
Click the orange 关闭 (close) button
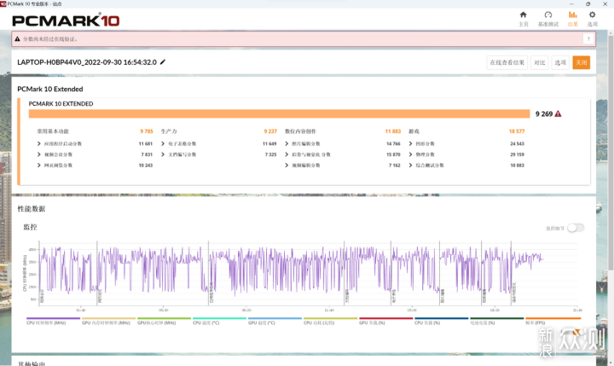(581, 62)
